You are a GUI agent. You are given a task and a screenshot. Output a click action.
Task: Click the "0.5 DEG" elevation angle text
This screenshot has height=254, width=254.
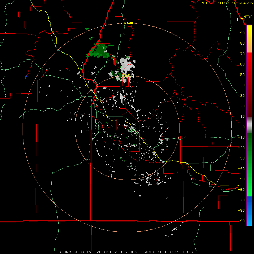point(128,252)
